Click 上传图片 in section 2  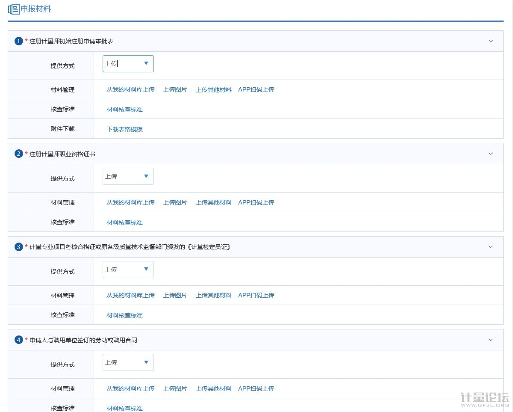coord(175,202)
